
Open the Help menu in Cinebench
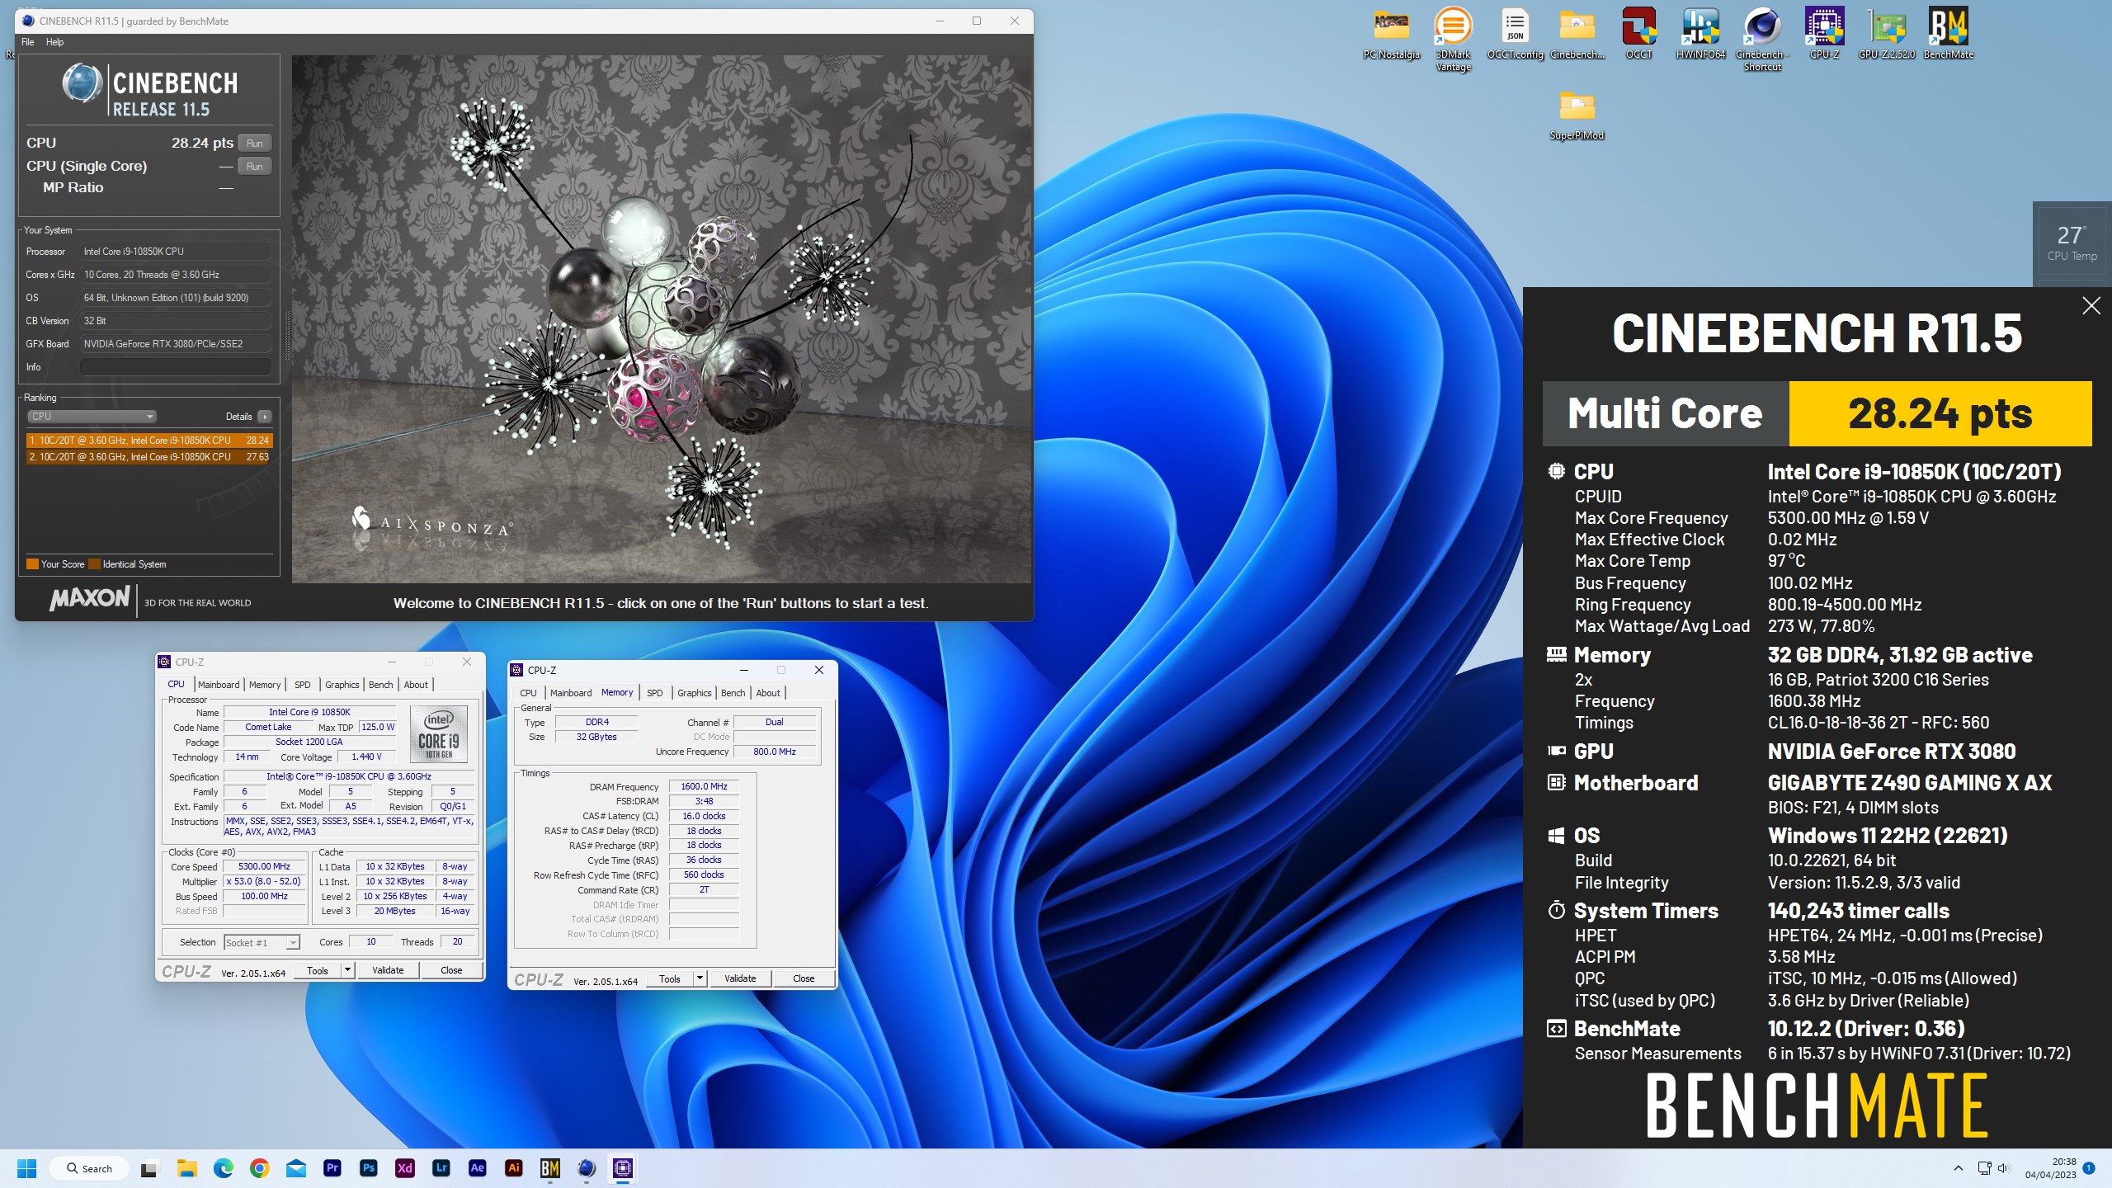click(54, 42)
